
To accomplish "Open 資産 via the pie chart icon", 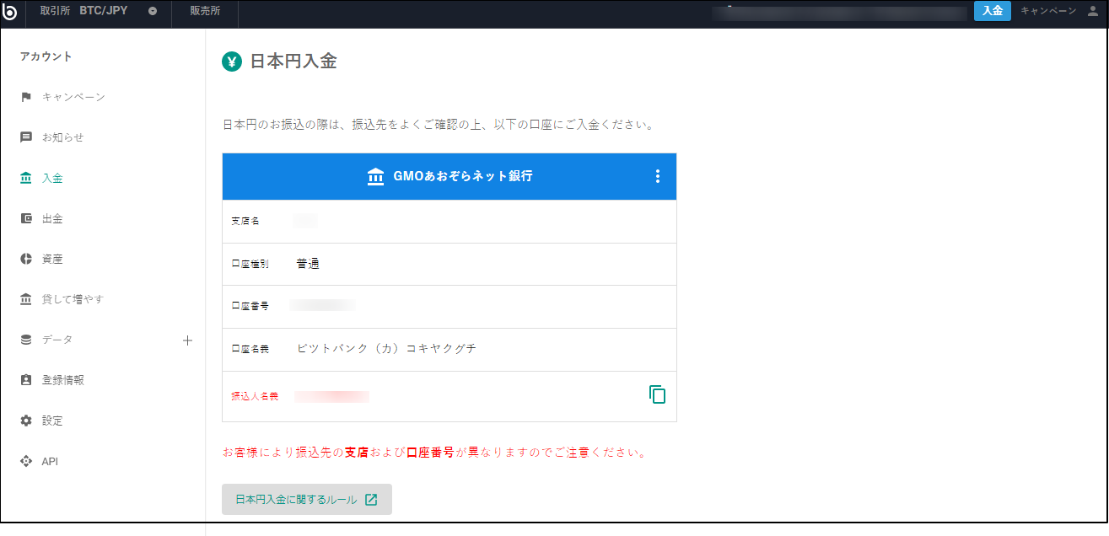I will click(x=26, y=259).
